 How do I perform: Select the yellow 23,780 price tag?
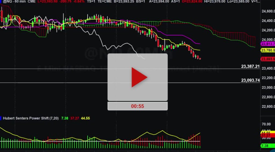[x=268, y=50]
